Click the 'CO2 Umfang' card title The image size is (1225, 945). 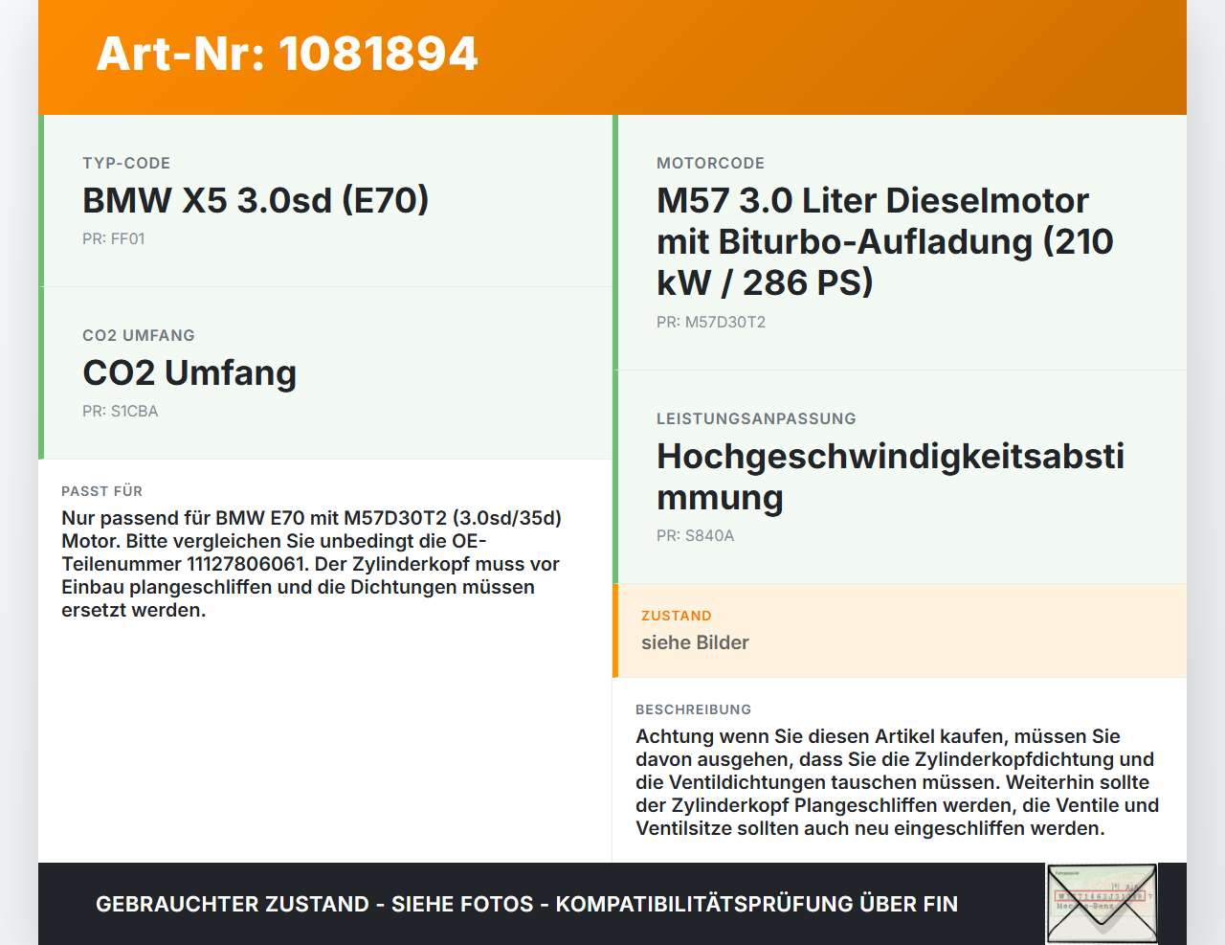click(x=189, y=372)
